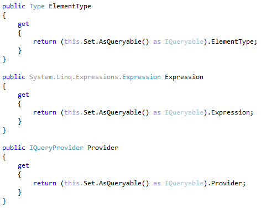Viewport: 277px width, 208px height.
Task: Click this keyword in the Expression getter
Action: pos(72,112)
